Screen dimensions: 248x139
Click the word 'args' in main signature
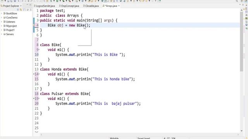108,20
